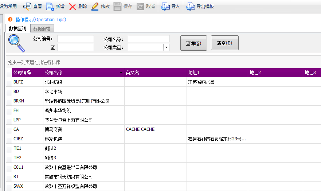The image size is (321, 191).
Task: Open the 公司类型 dropdown arrow
Action: pos(166,47)
